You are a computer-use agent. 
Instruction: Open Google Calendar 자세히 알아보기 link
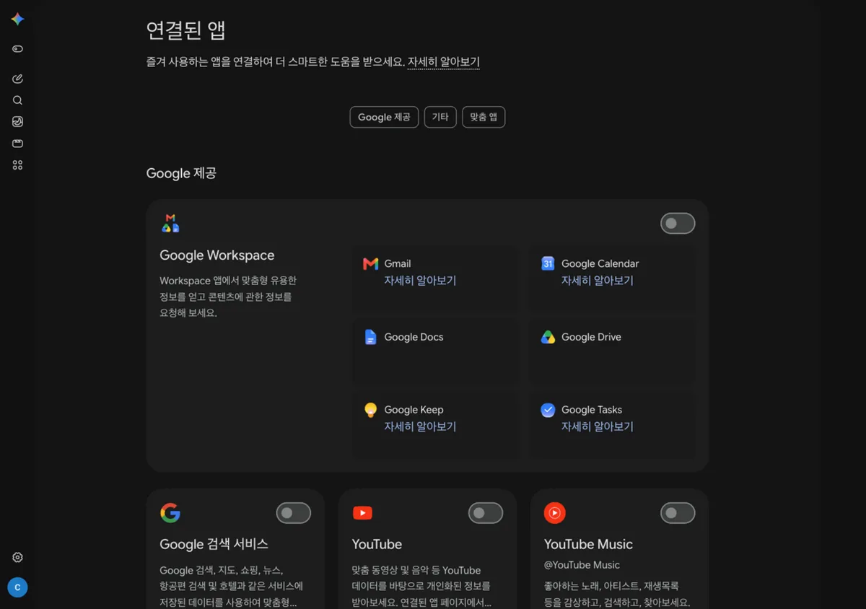point(598,281)
